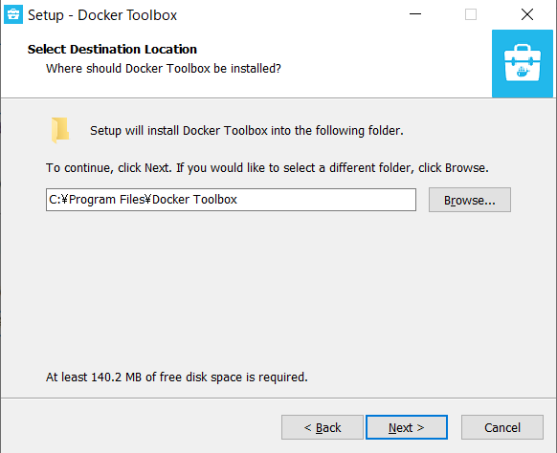The width and height of the screenshot is (557, 453).
Task: Click 'Where should Docker Toolbox be installed?' text
Action: click(x=164, y=69)
